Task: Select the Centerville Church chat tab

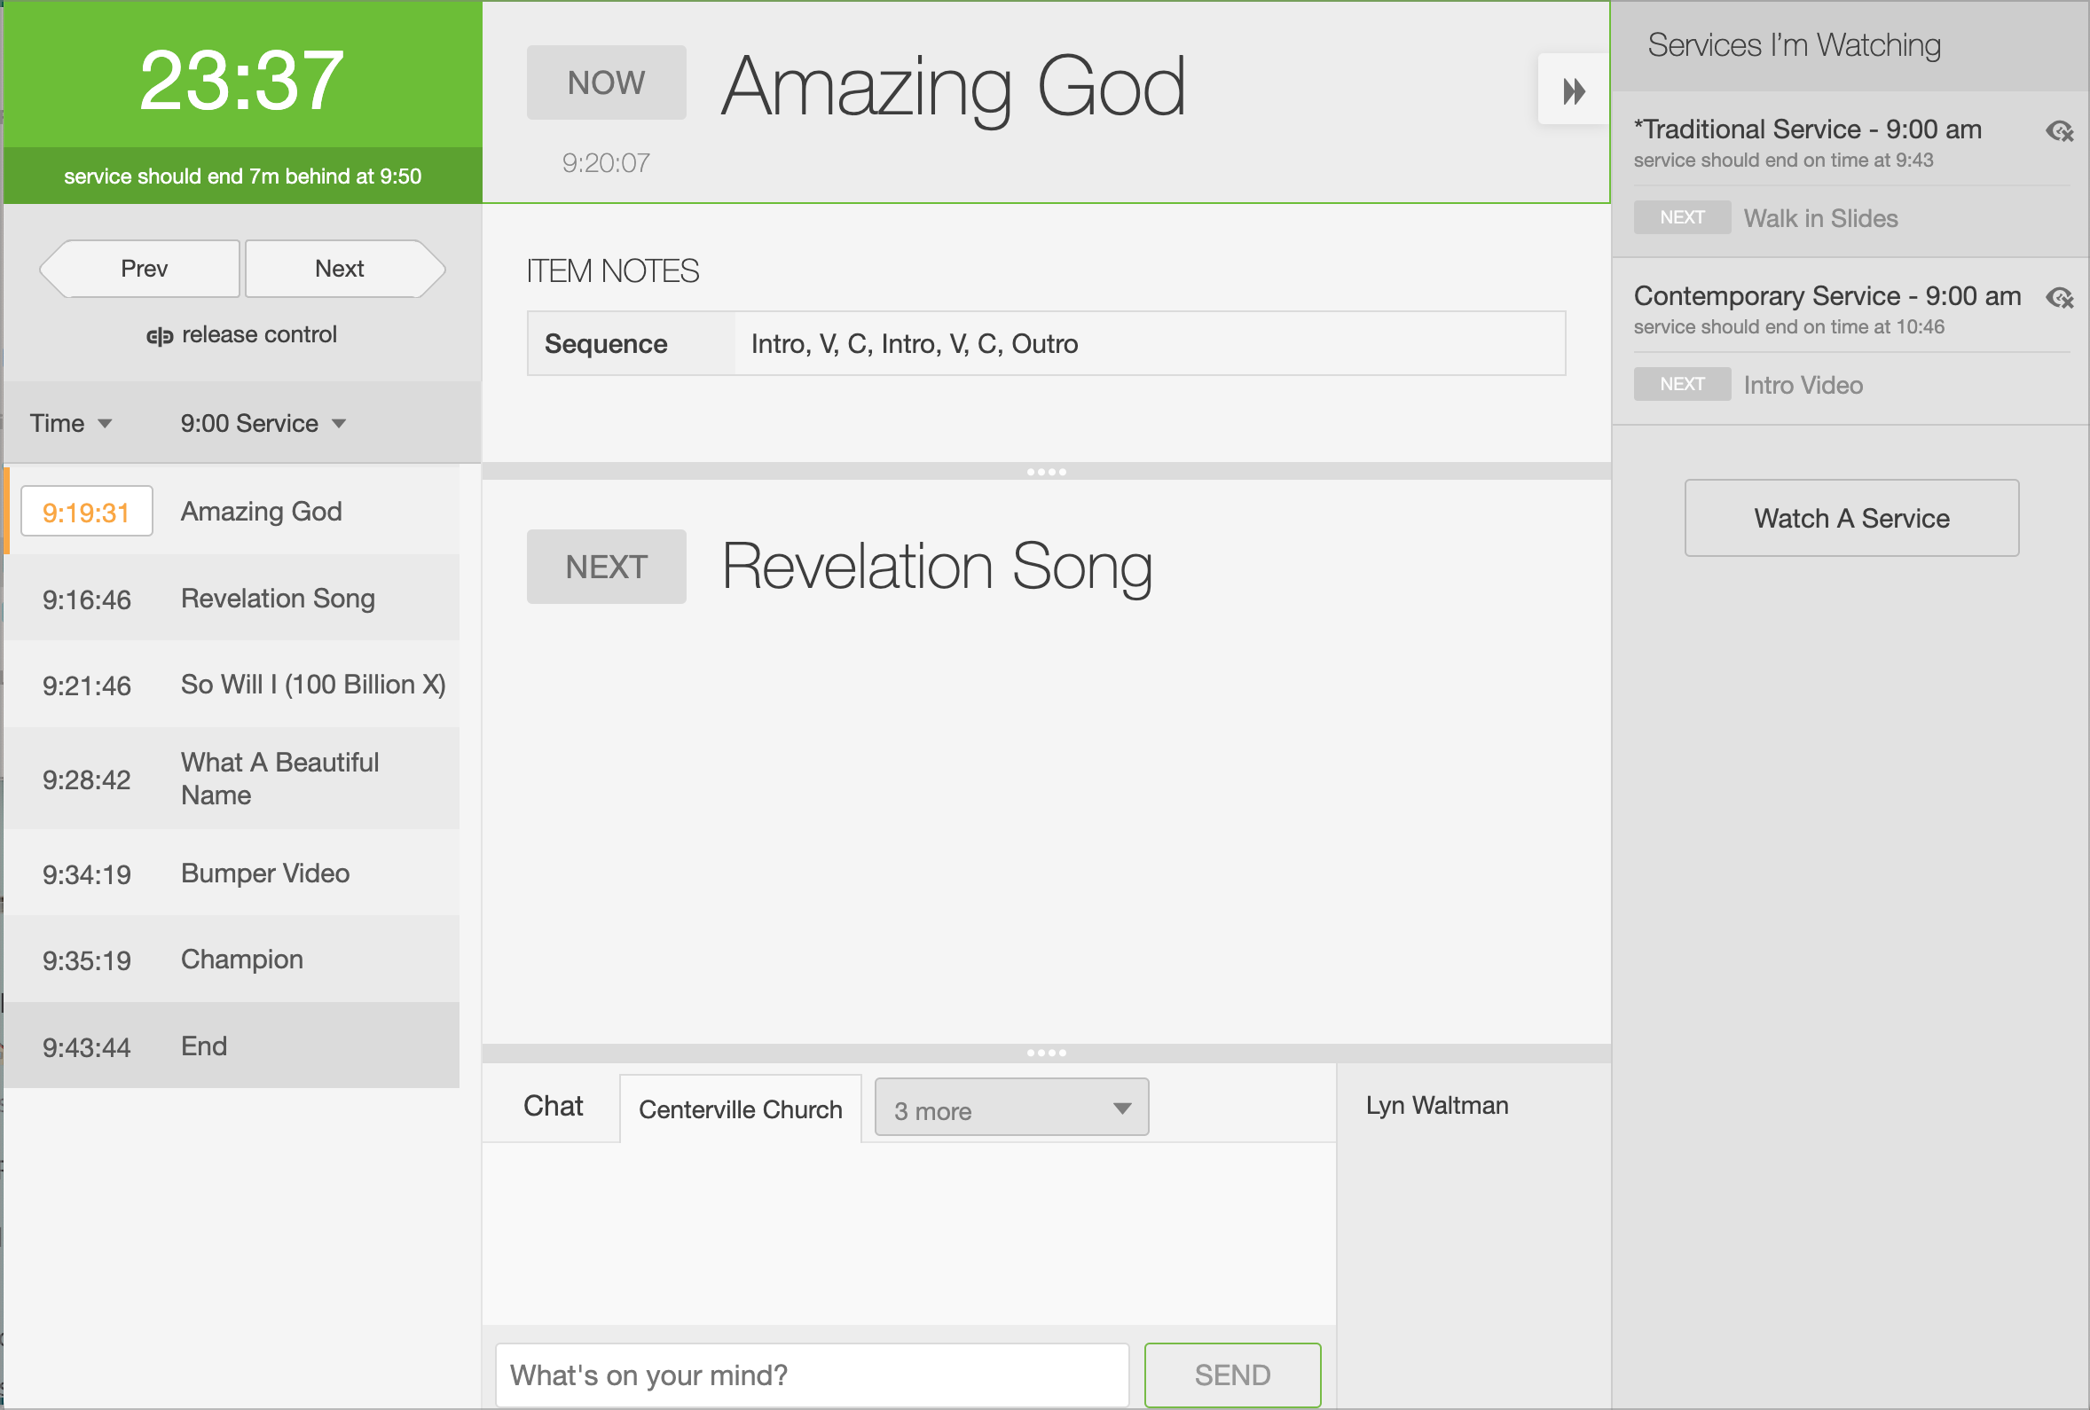Action: (739, 1109)
